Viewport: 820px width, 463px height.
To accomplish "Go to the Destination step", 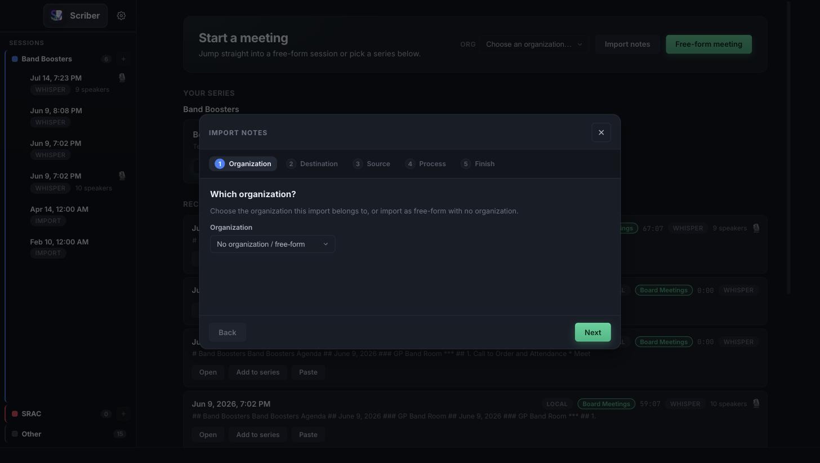I will click(x=312, y=164).
